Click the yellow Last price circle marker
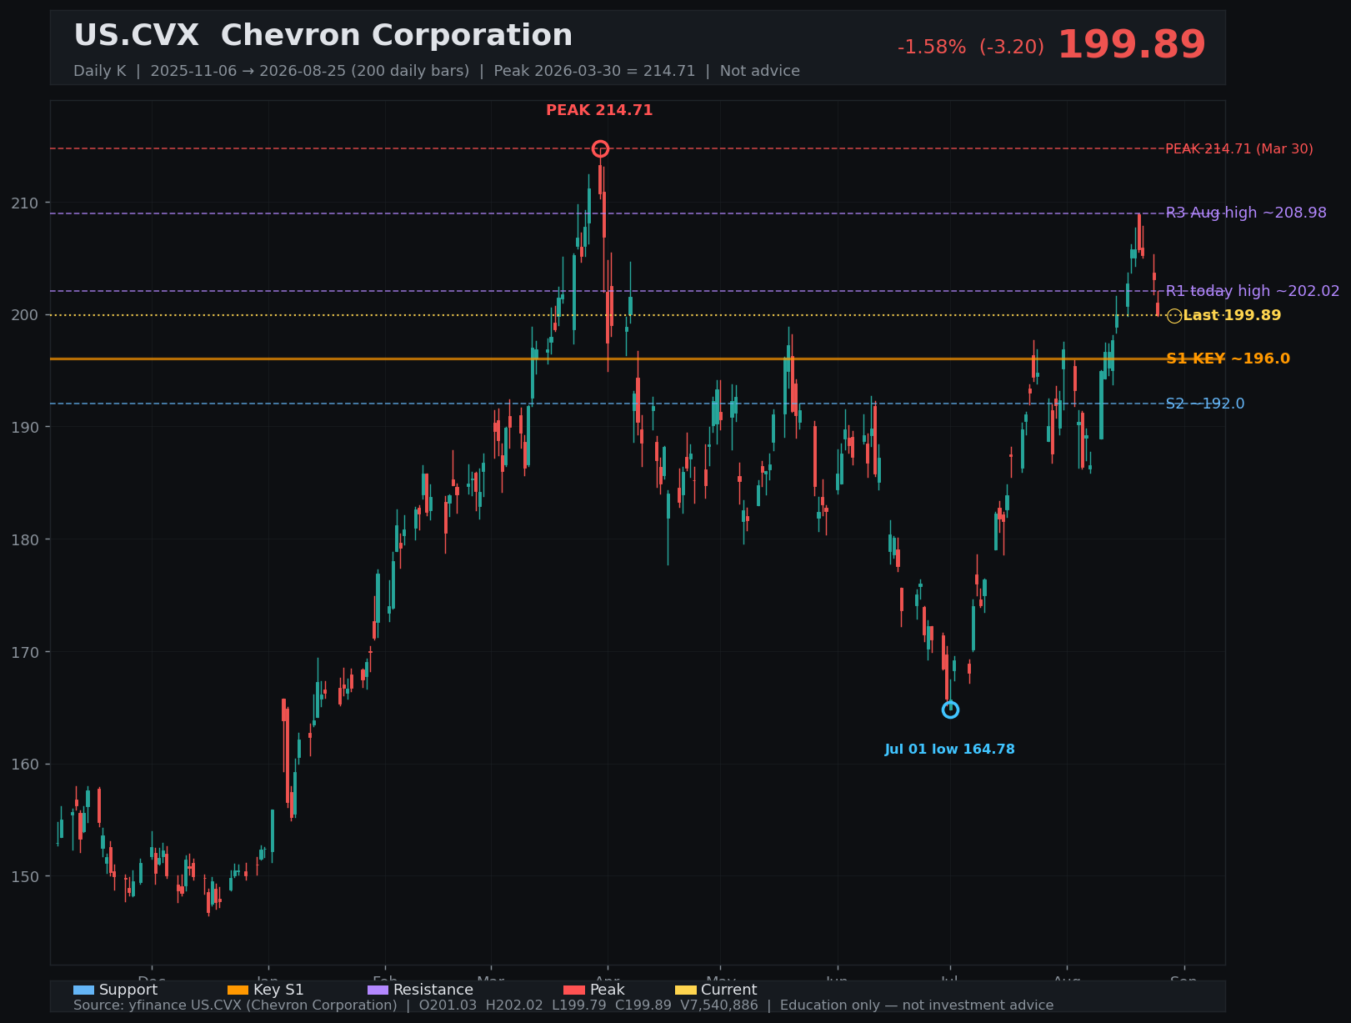Image resolution: width=1351 pixels, height=1023 pixels. pyautogui.click(x=1174, y=316)
